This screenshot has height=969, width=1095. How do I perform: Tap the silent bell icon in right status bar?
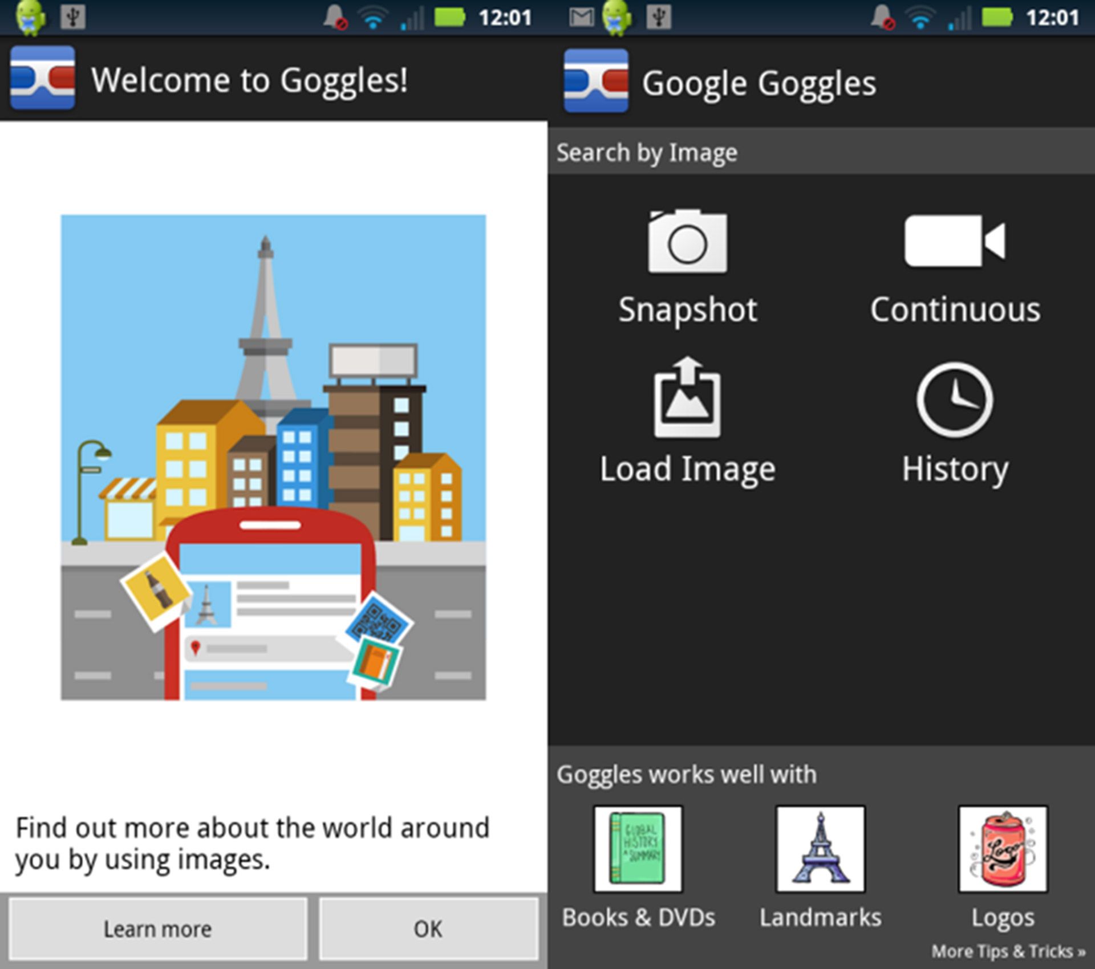pyautogui.click(x=882, y=17)
